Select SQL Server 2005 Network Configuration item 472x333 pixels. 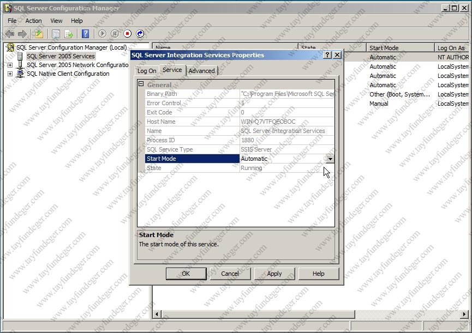pos(77,65)
